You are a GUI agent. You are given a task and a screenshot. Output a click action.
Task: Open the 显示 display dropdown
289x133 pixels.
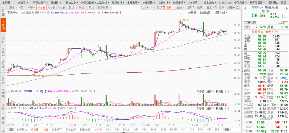click(211, 7)
